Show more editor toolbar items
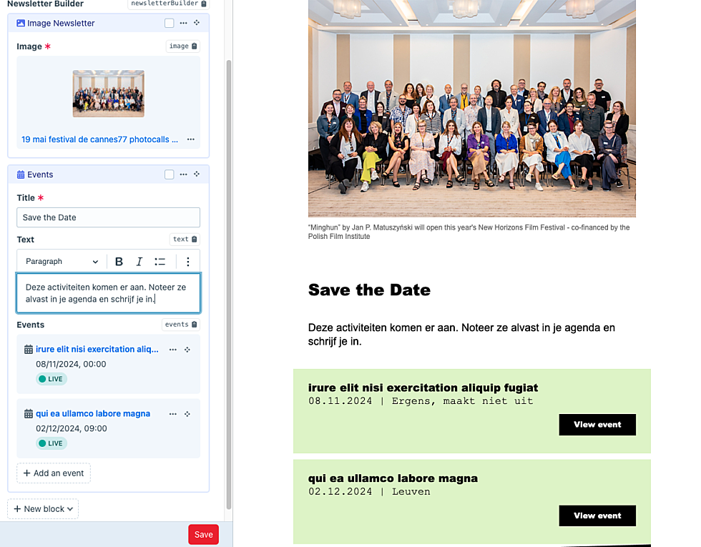The height and width of the screenshot is (547, 701). tap(187, 262)
